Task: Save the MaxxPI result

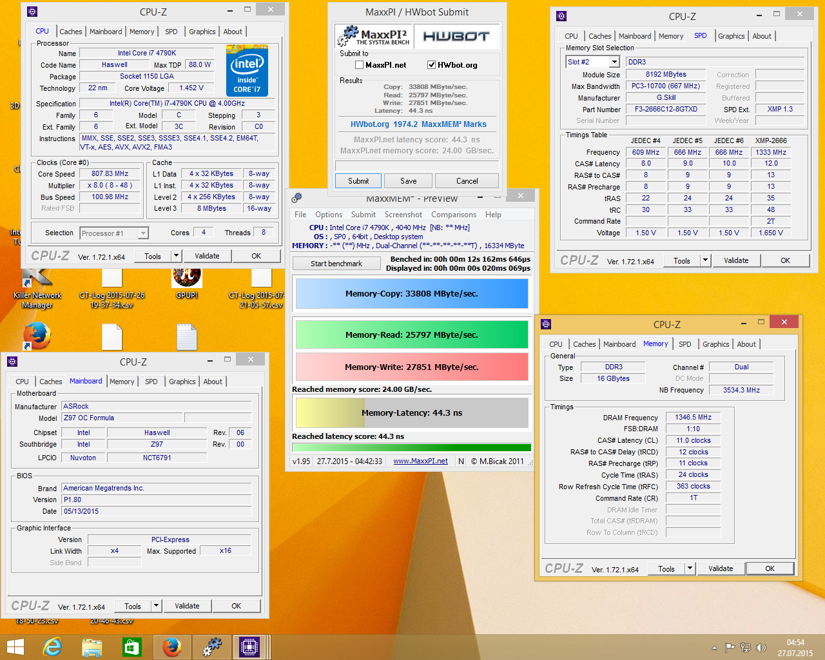Action: (x=409, y=181)
